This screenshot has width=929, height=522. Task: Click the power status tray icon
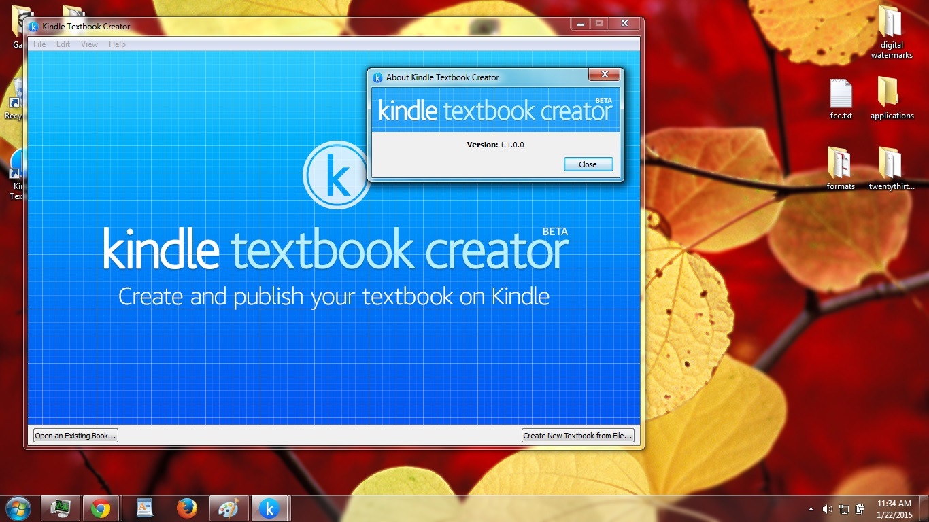(860, 508)
